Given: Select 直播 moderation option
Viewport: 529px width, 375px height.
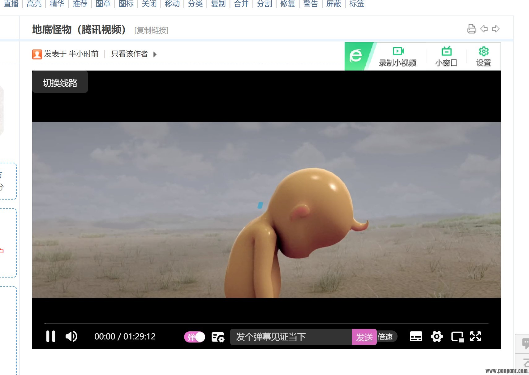Looking at the screenshot, I should (x=11, y=4).
